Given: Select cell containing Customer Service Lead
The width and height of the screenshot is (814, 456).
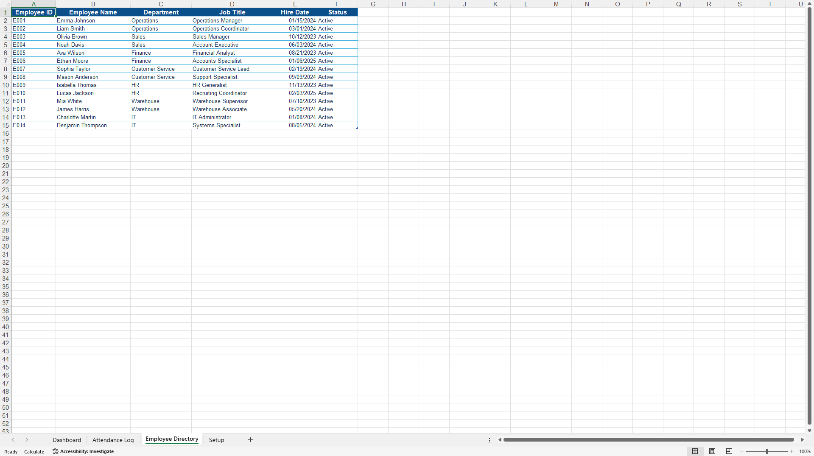Looking at the screenshot, I should coord(232,69).
